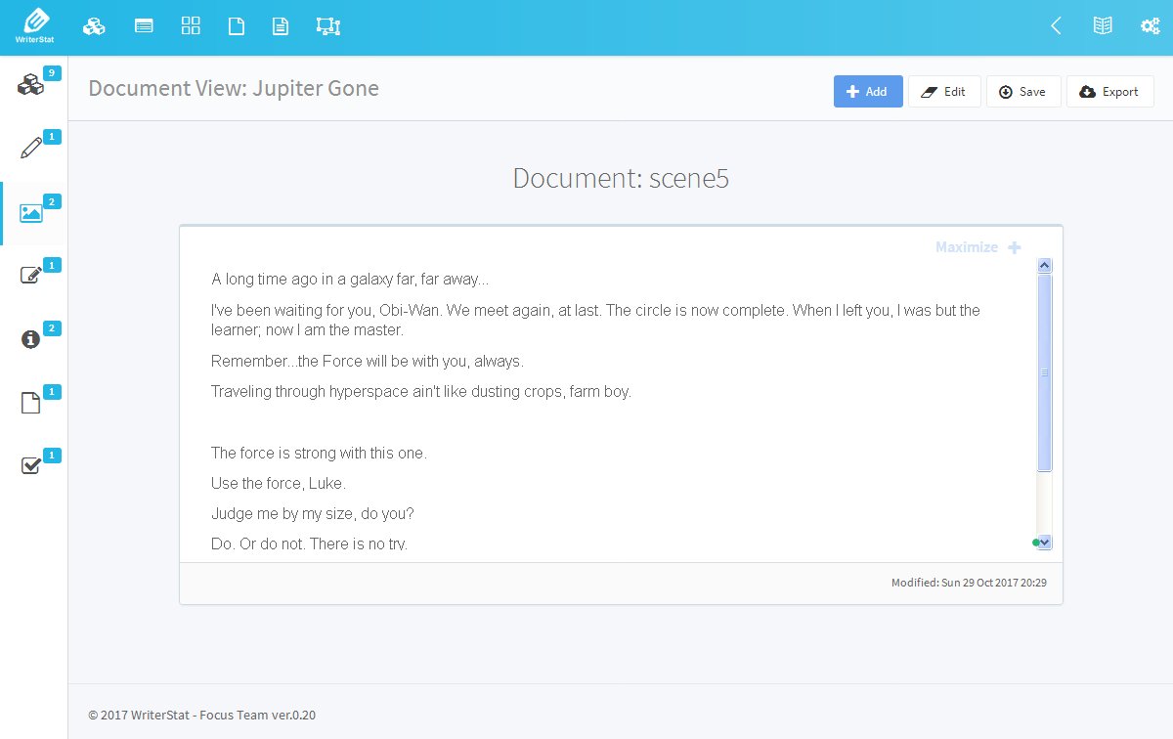The width and height of the screenshot is (1173, 739).
Task: Open the cubes icon in top bar
Action: click(94, 26)
